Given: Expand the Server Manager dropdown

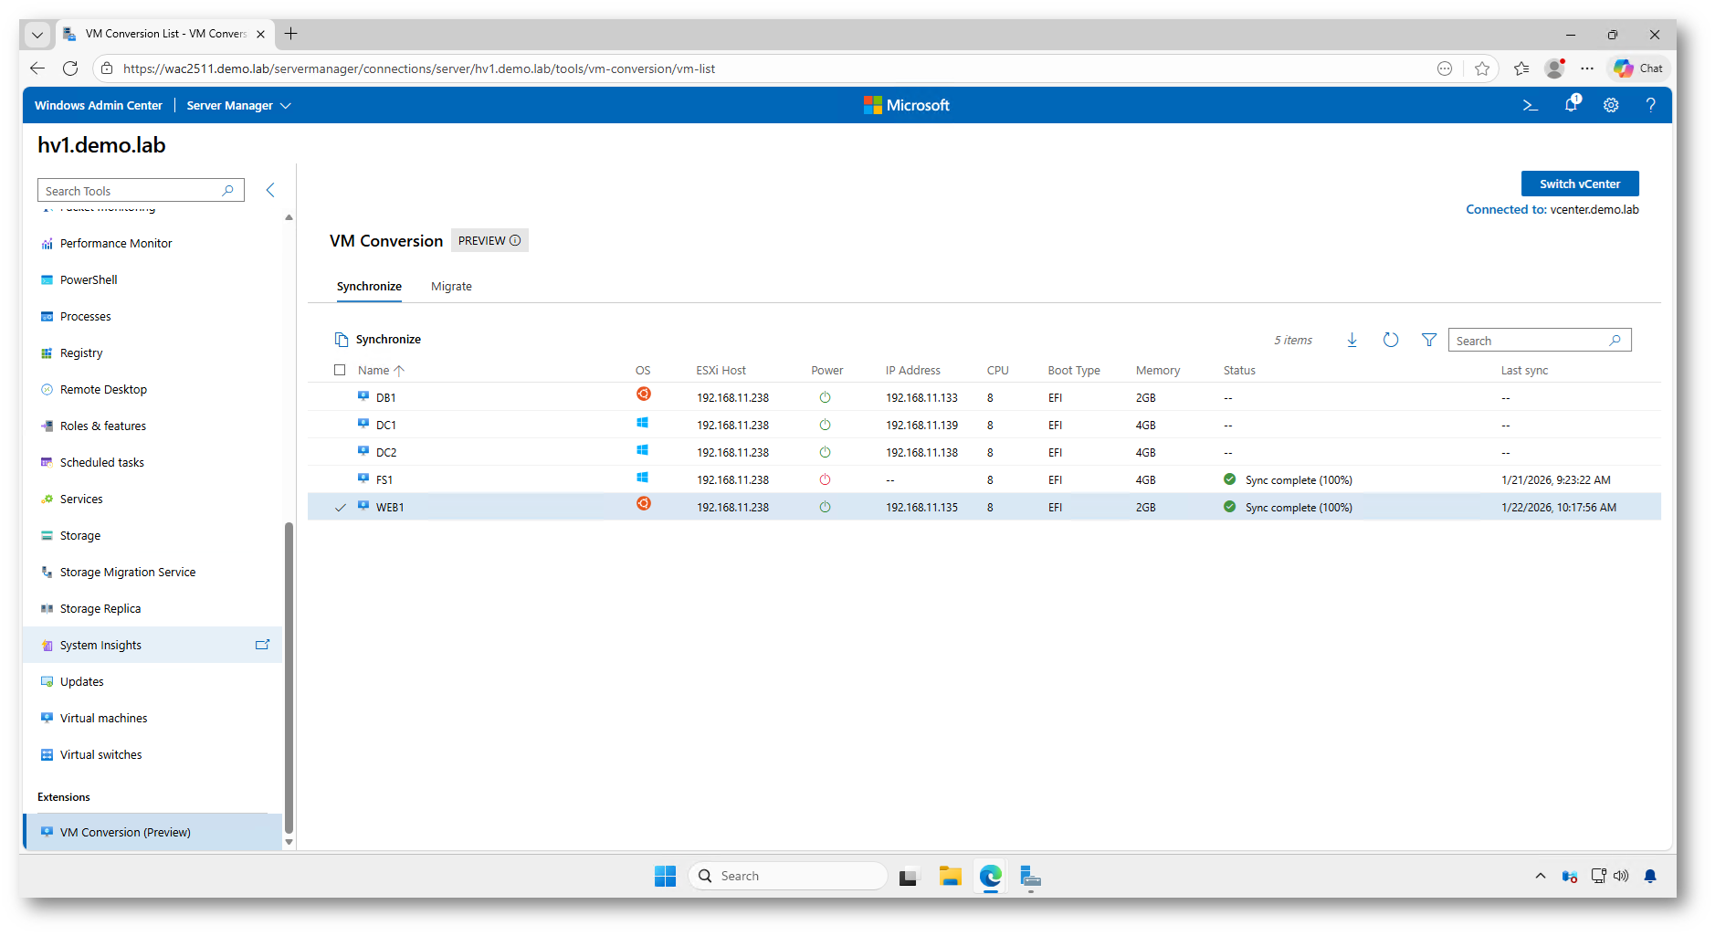Looking at the screenshot, I should click(238, 106).
